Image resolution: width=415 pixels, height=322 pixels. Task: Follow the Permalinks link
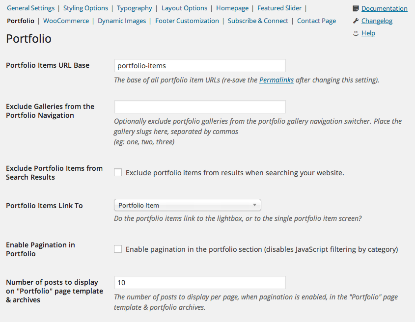coord(277,80)
